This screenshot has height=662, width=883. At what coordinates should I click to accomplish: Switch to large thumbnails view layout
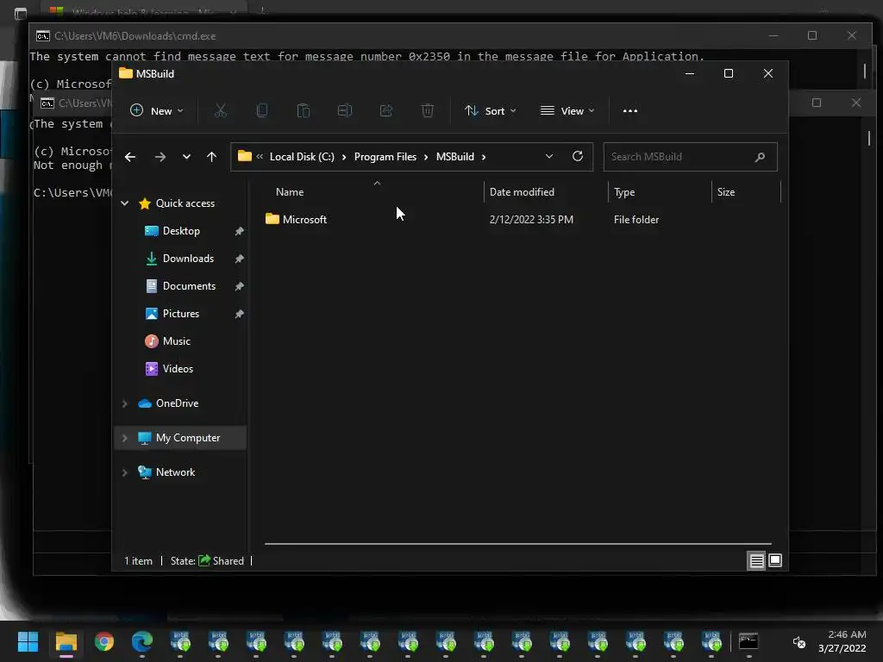point(775,560)
